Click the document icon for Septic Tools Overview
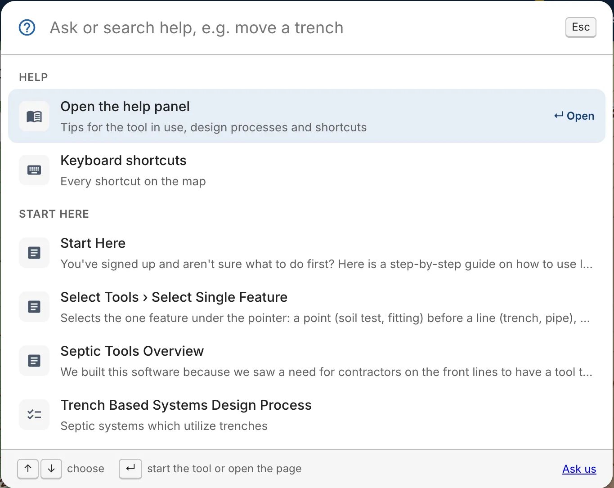The image size is (614, 488). [x=34, y=361]
